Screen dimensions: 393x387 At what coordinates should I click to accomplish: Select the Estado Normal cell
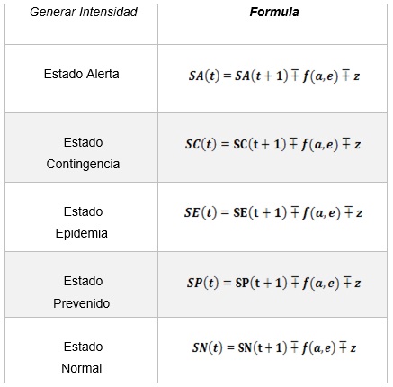[81, 350]
